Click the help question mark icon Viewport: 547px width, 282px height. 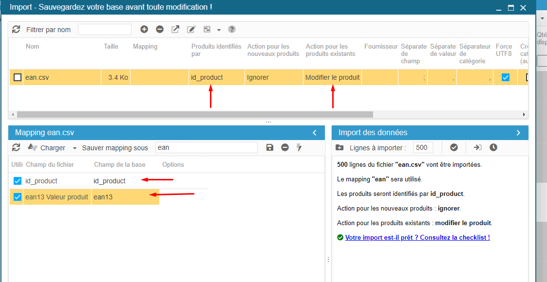click(232, 29)
